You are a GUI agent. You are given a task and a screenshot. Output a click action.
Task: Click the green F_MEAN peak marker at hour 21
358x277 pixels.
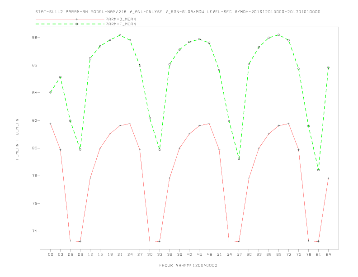click(120, 35)
